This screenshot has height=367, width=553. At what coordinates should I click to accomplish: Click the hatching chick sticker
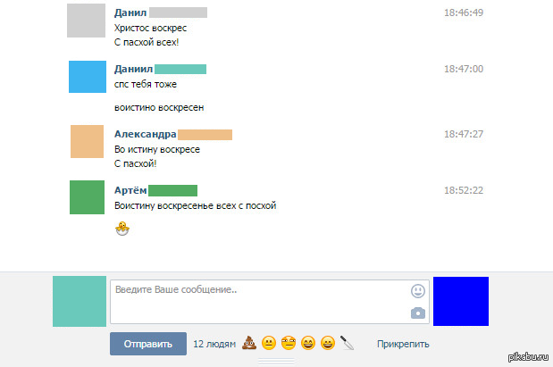122,229
